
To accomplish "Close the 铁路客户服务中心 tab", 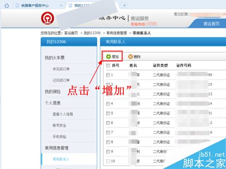I will click(61, 6).
